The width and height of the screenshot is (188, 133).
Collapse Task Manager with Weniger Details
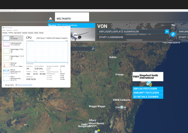pyautogui.click(x=9, y=85)
